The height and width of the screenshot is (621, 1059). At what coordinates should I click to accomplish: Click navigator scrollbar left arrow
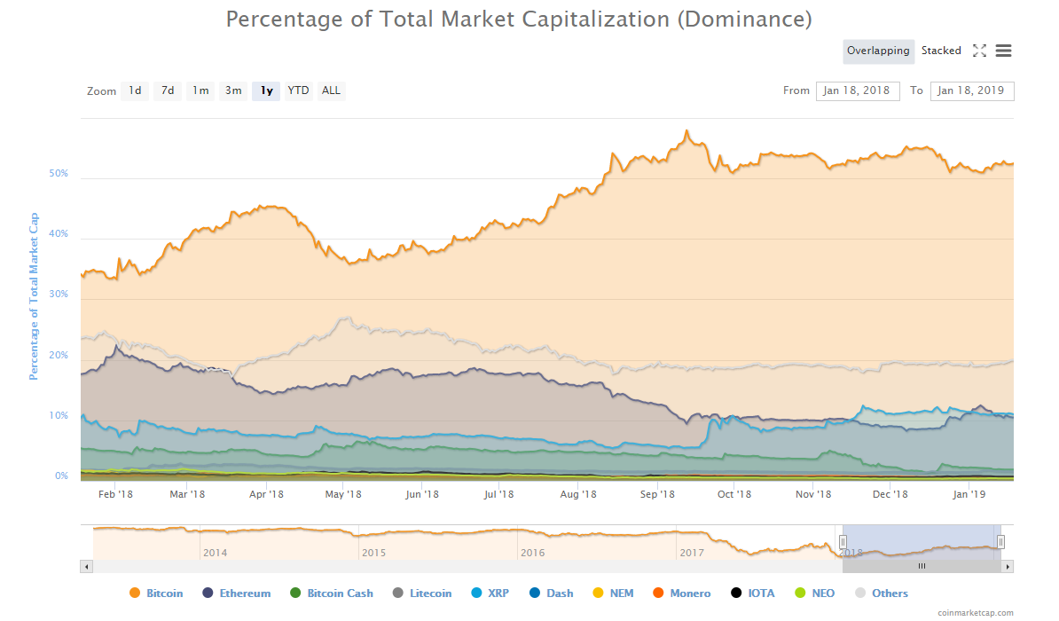coord(86,566)
